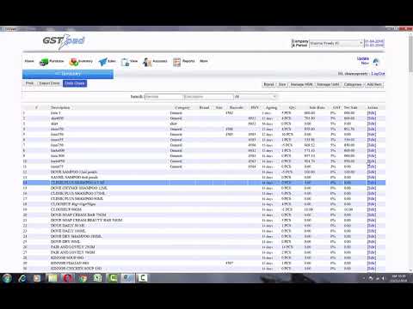This screenshot has height=309, width=413.
Task: Open the green C taskbar icon
Action: pos(113,278)
